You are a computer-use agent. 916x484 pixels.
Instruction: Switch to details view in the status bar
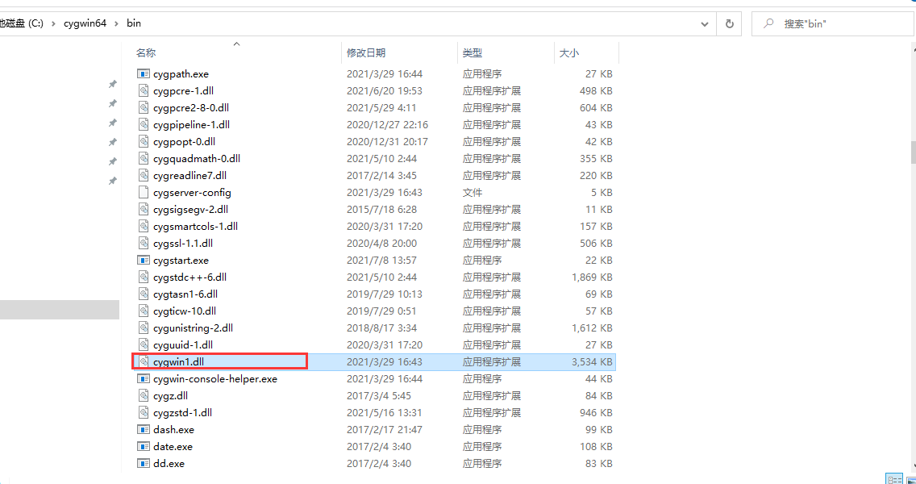tap(893, 479)
